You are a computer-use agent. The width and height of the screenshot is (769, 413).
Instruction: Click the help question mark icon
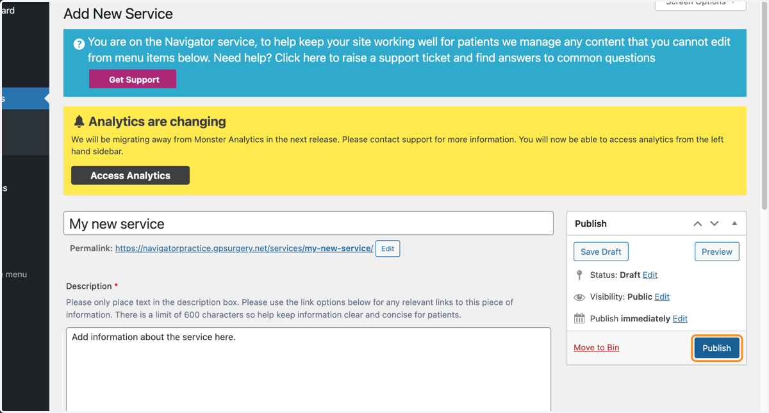pyautogui.click(x=79, y=44)
